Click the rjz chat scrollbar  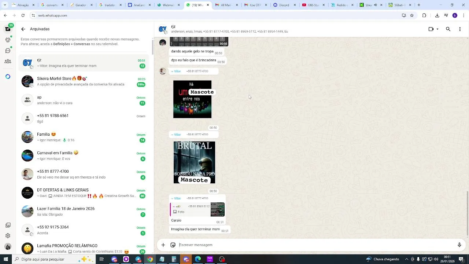[x=467, y=214]
